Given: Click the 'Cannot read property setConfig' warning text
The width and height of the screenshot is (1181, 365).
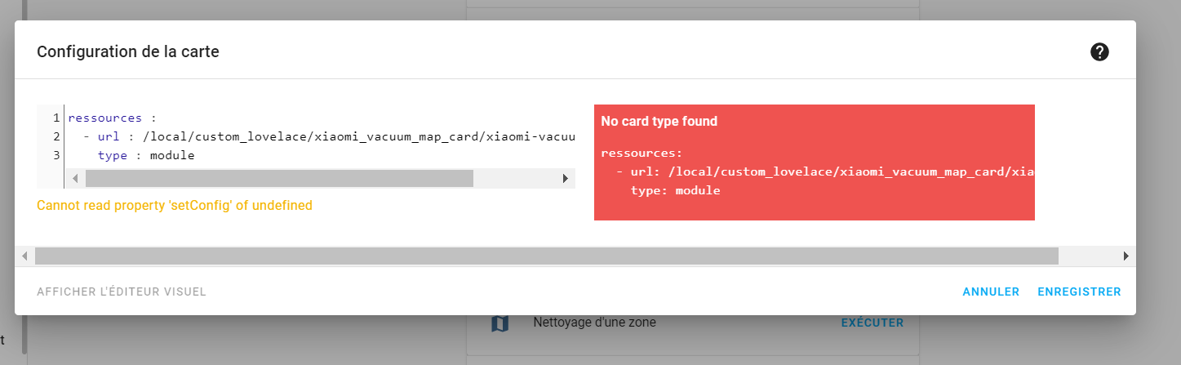Looking at the screenshot, I should click(175, 206).
